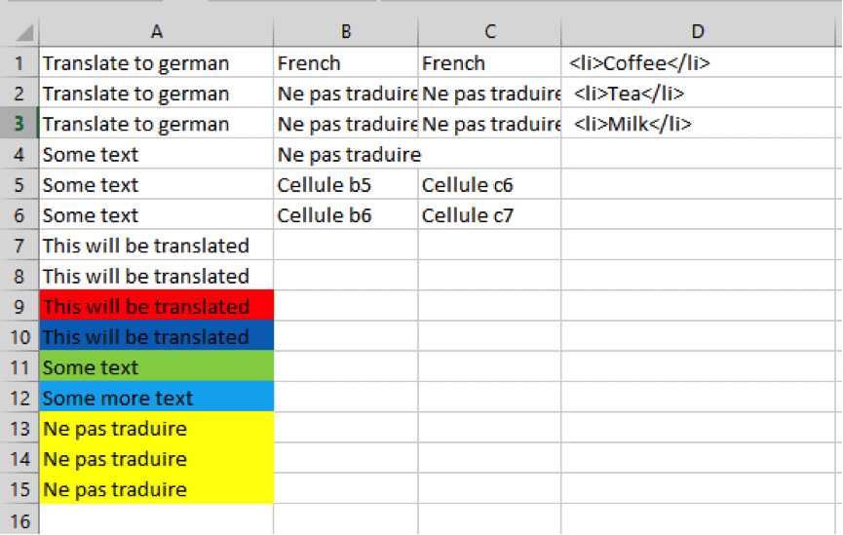
Task: Select the dark blue cell A10
Action: [157, 336]
